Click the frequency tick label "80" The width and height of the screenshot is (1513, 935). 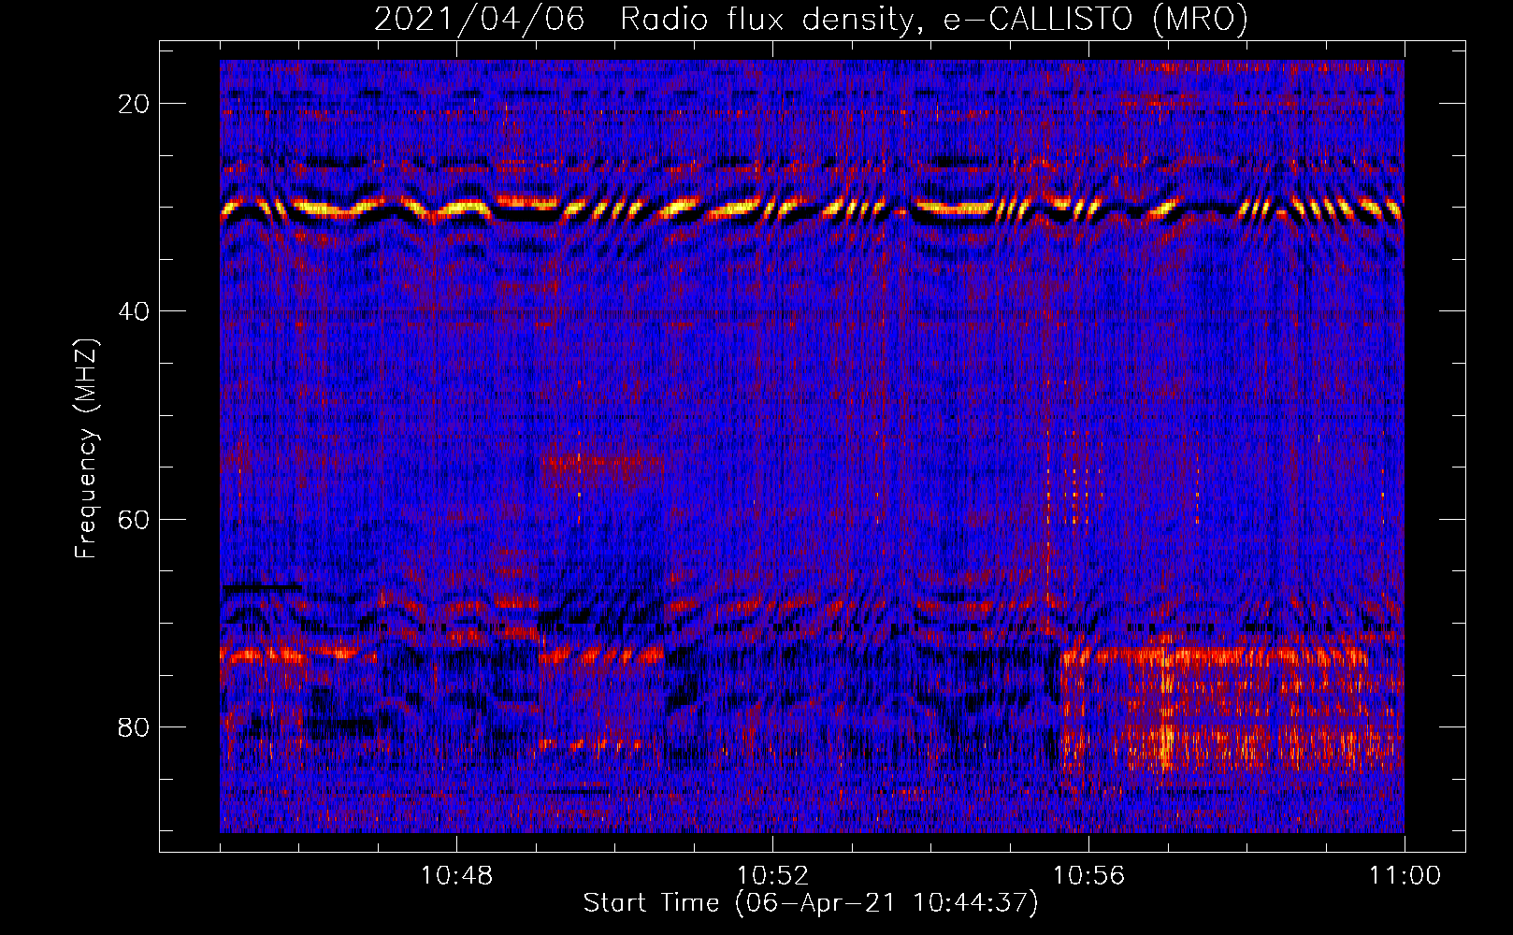(x=135, y=727)
